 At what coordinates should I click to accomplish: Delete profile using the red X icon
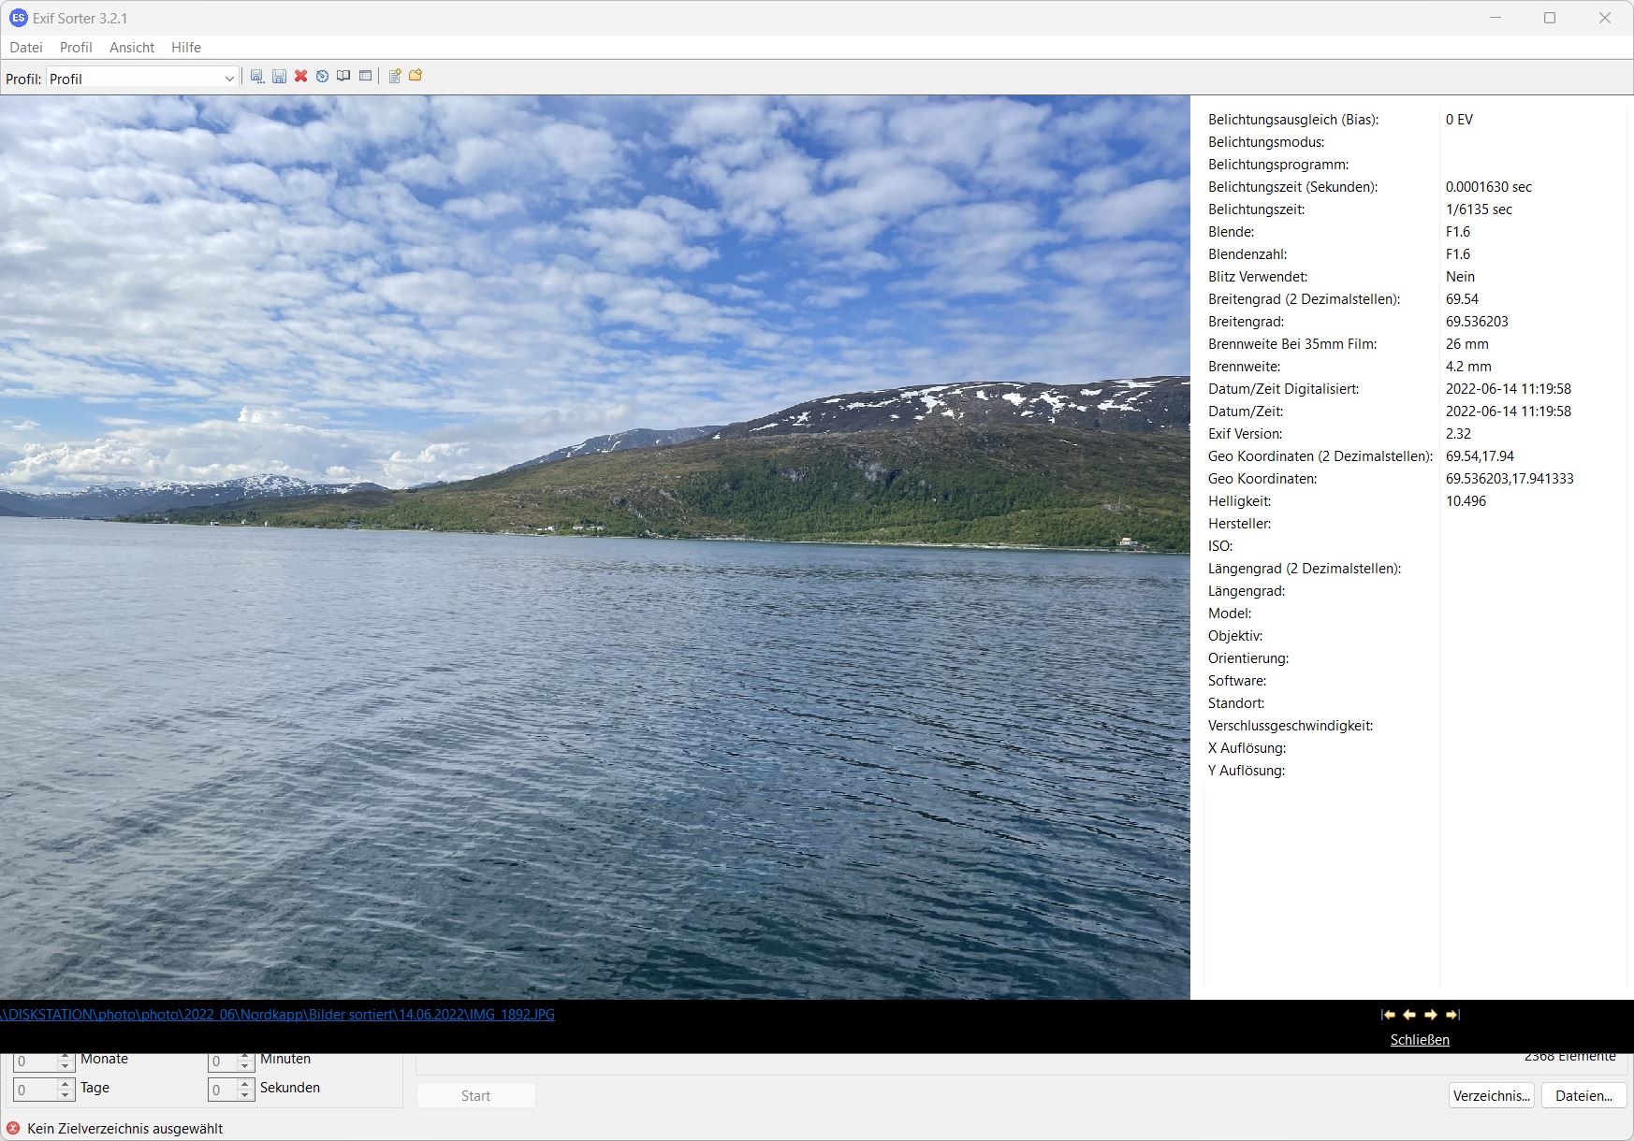click(x=300, y=77)
